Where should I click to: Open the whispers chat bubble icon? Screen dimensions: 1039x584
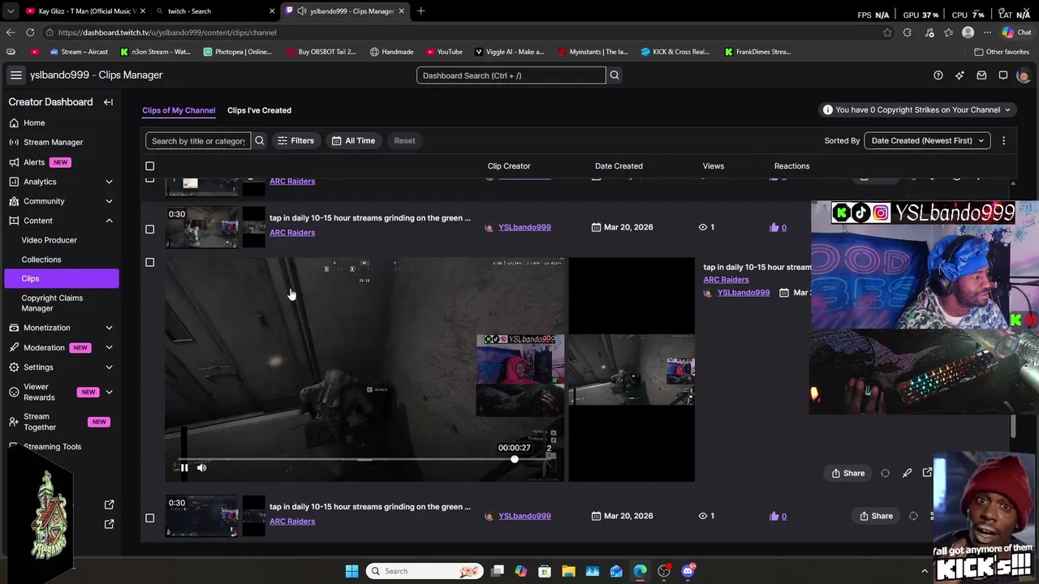[x=1003, y=75]
